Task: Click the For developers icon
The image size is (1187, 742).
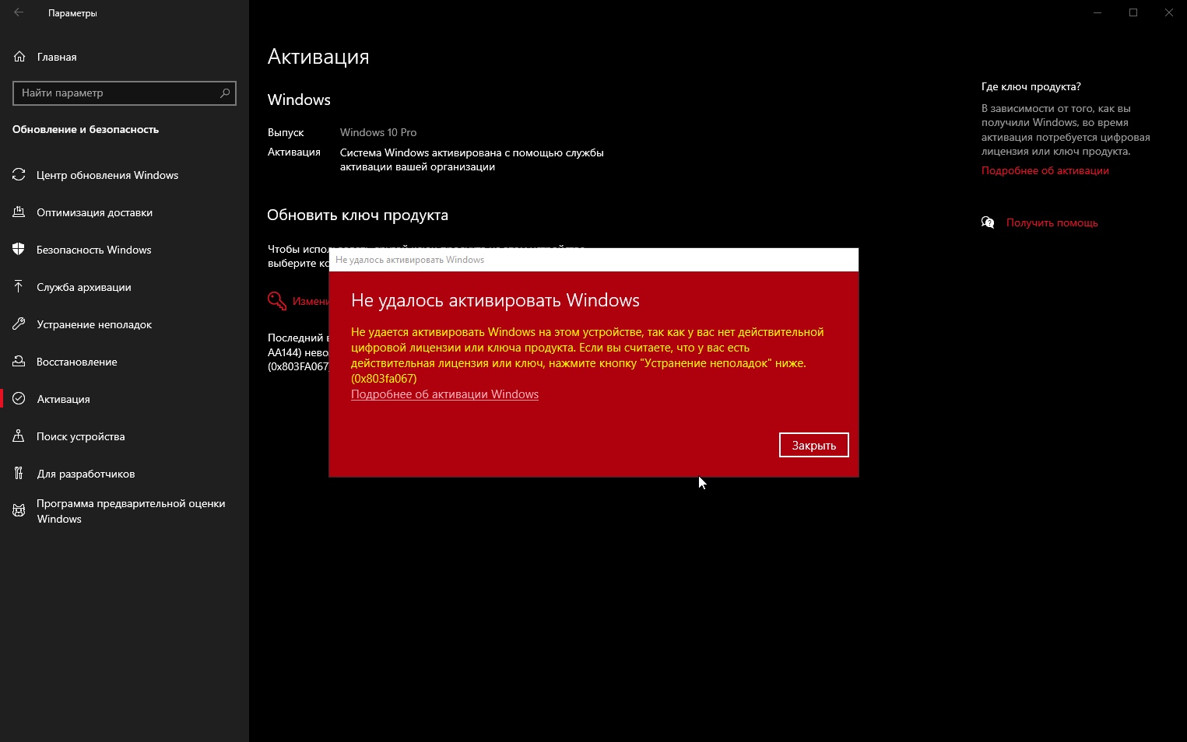Action: 19,474
